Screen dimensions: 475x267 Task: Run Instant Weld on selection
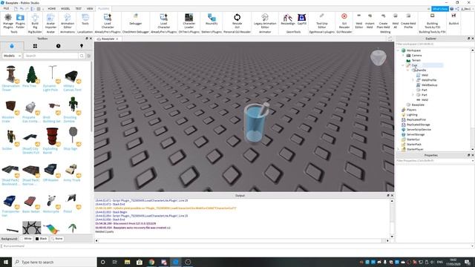click(x=370, y=22)
